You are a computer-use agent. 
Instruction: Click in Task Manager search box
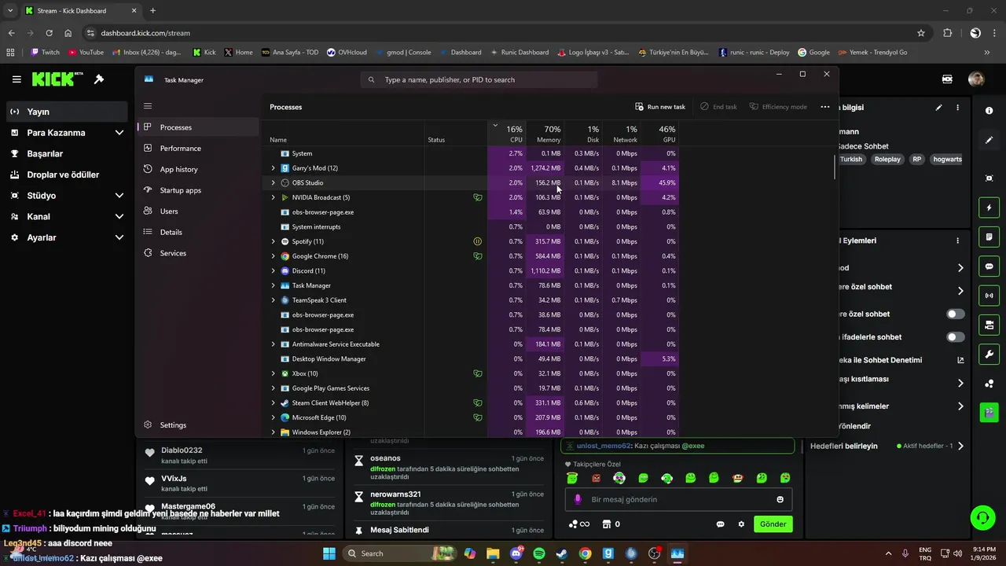tap(479, 79)
